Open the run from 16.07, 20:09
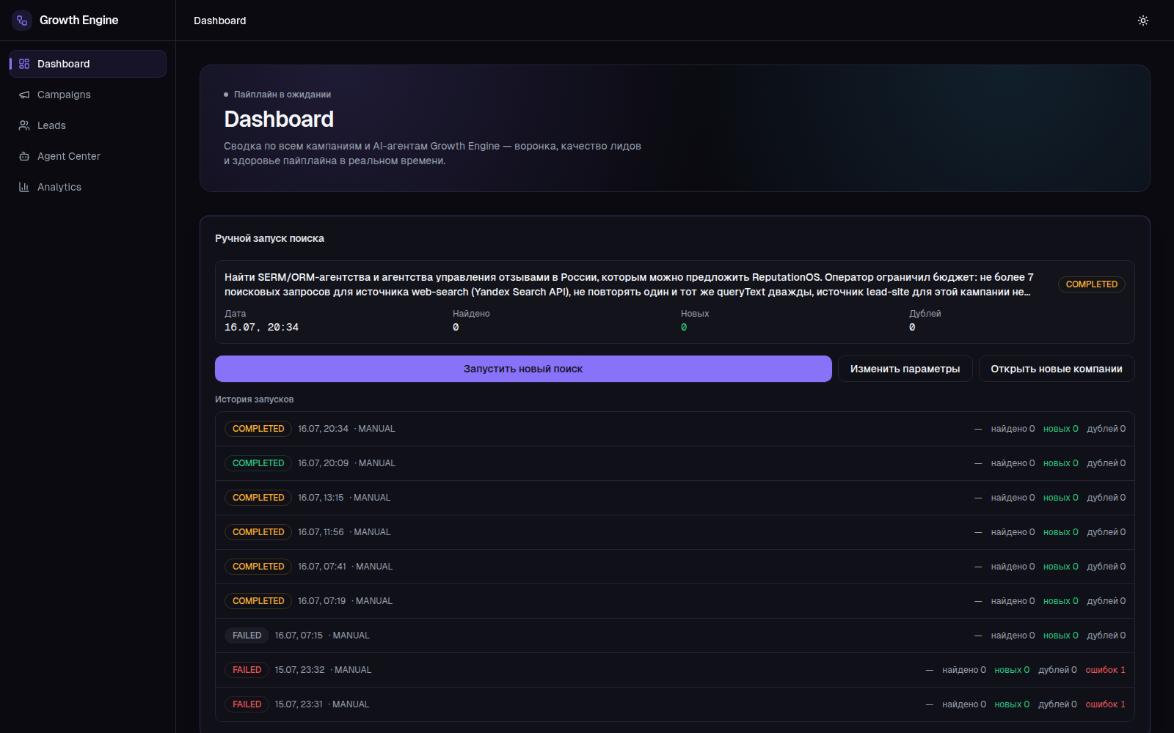The width and height of the screenshot is (1174, 733). 675,463
